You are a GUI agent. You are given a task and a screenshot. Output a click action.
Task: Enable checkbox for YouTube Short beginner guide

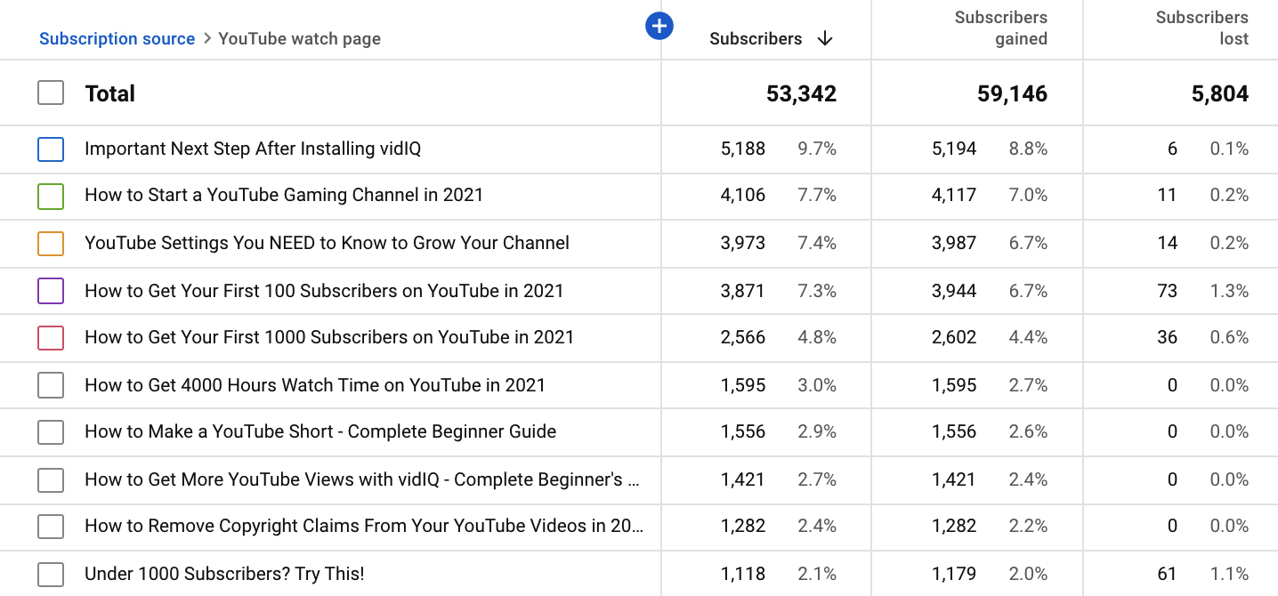(51, 431)
